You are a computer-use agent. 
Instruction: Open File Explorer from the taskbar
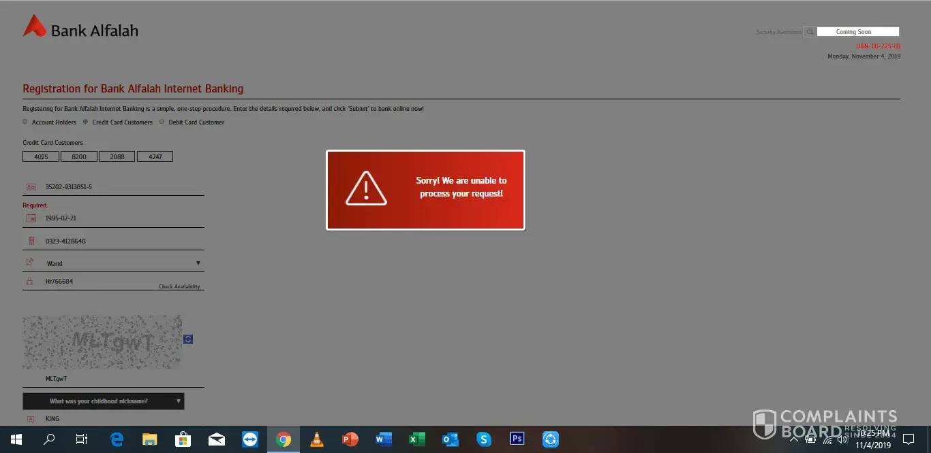[149, 439]
